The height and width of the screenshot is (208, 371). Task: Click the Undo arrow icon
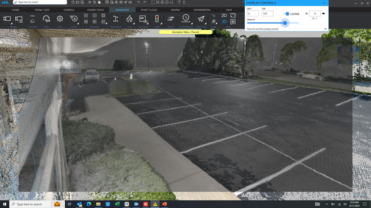[138, 2]
